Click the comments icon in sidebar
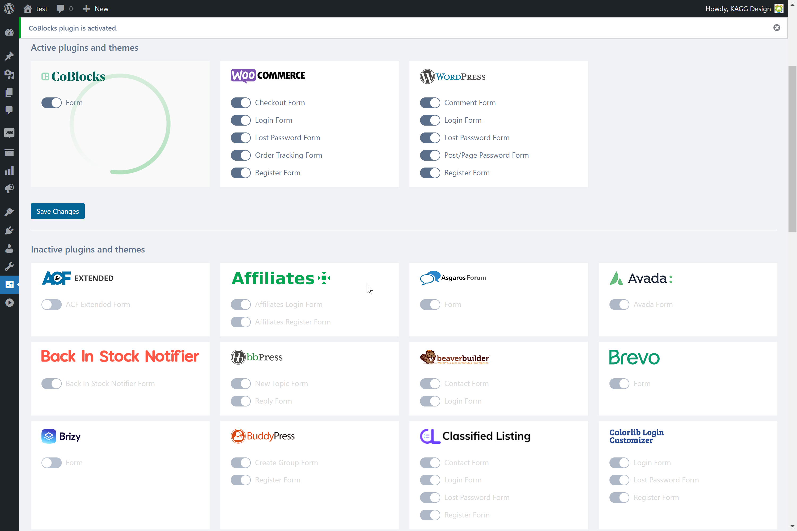Viewport: 797px width, 531px height. (x=9, y=110)
